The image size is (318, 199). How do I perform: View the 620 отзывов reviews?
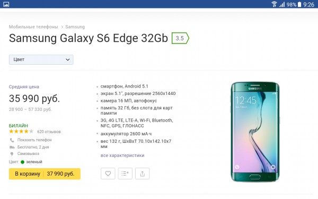(49, 132)
